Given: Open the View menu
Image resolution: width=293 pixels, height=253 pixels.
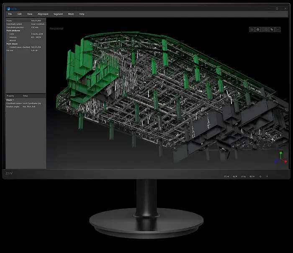Looking at the screenshot, I should pyautogui.click(x=30, y=14).
